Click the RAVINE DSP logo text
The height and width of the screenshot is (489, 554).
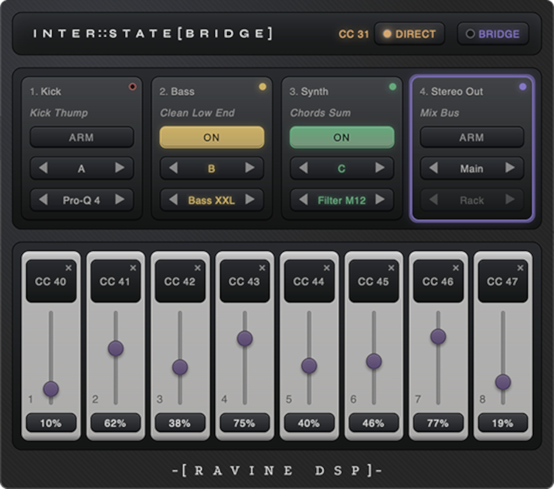coord(277,471)
